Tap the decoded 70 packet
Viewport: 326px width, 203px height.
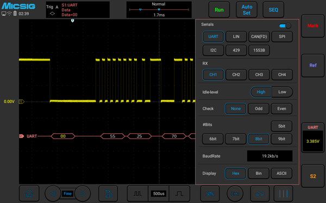[x=174, y=136]
